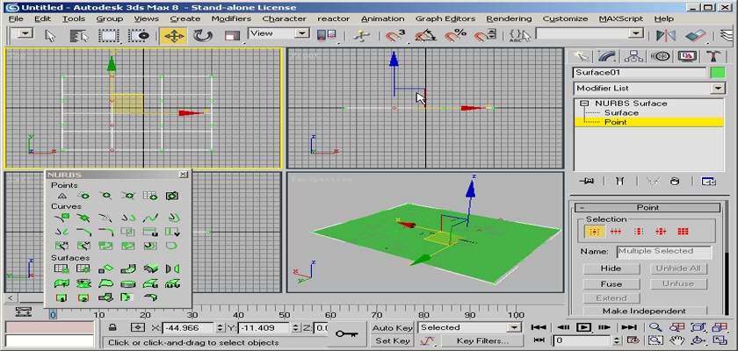Click the green object color swatch
Screen dimensions: 738x351
717,73
